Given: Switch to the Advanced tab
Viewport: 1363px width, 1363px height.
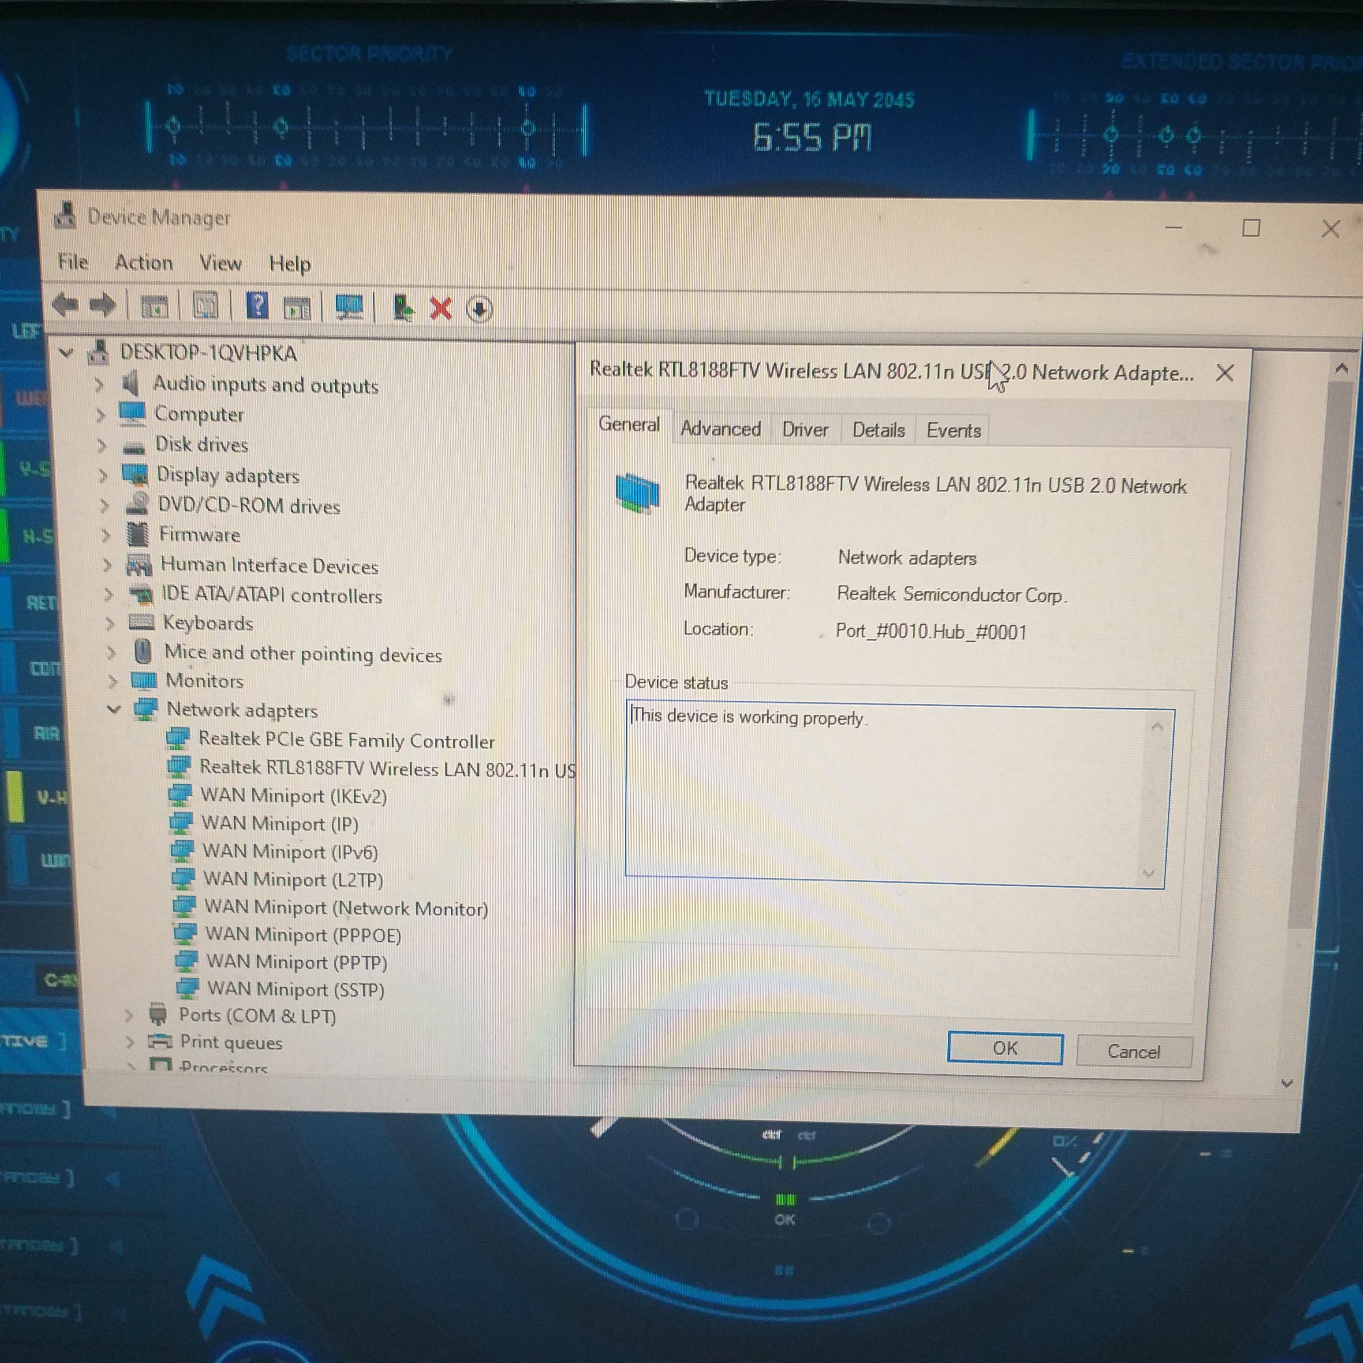Looking at the screenshot, I should coord(720,429).
